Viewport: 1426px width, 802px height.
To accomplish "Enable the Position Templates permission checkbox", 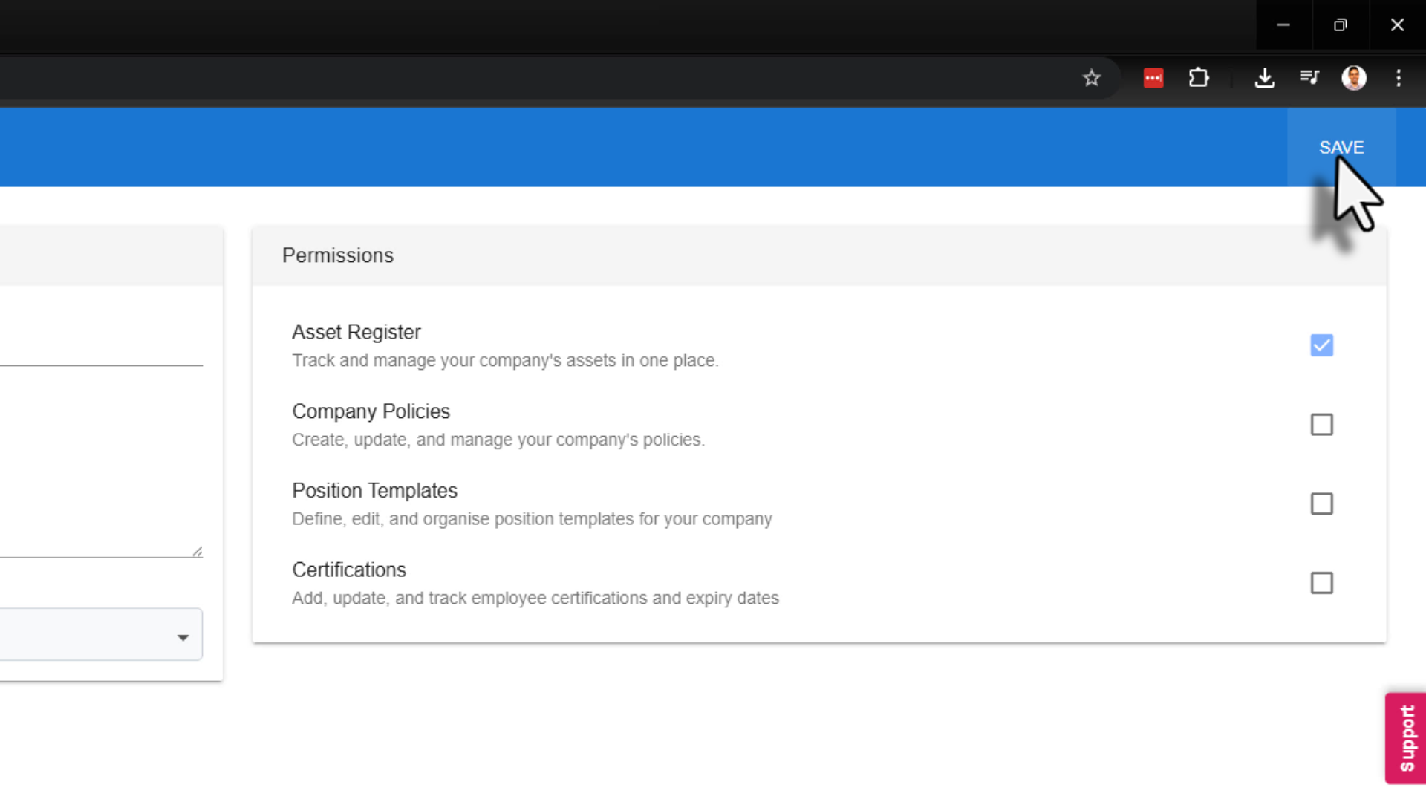I will coord(1321,503).
